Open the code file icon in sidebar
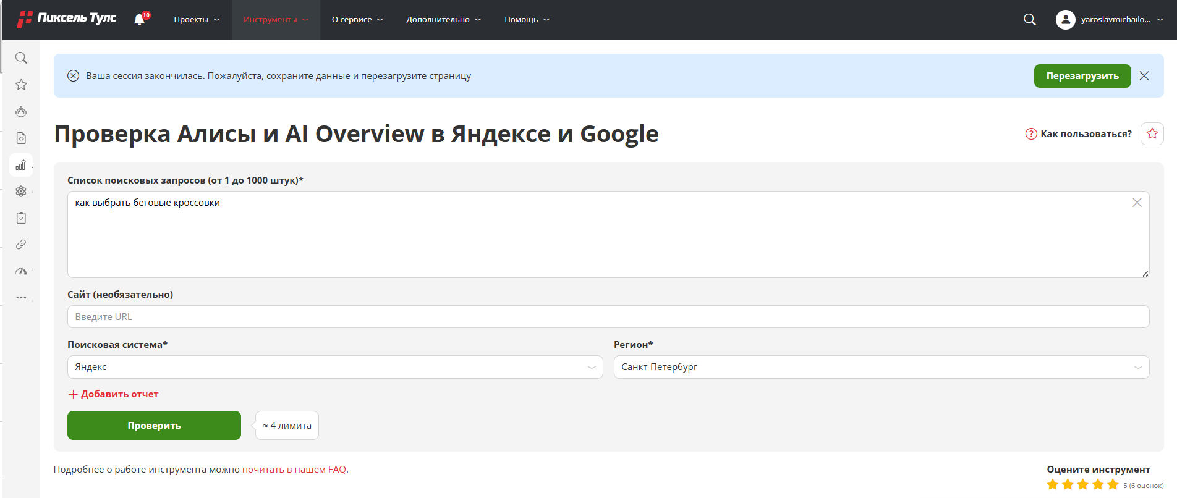Screen dimensions: 1177x498 [21, 138]
